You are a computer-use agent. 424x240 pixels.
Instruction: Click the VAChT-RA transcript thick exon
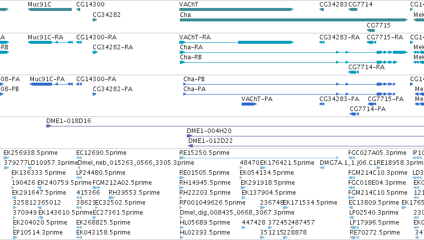pyautogui.click(x=266, y=42)
